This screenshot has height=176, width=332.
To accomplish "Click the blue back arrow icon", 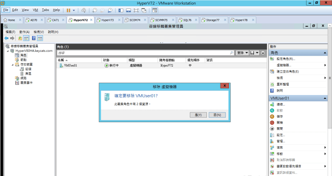I will (x=6, y=38).
